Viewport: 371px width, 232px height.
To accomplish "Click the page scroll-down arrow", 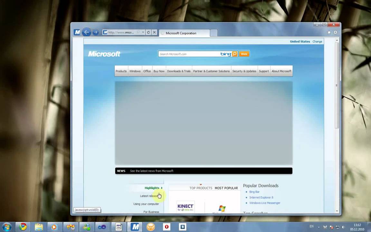I will (337, 211).
